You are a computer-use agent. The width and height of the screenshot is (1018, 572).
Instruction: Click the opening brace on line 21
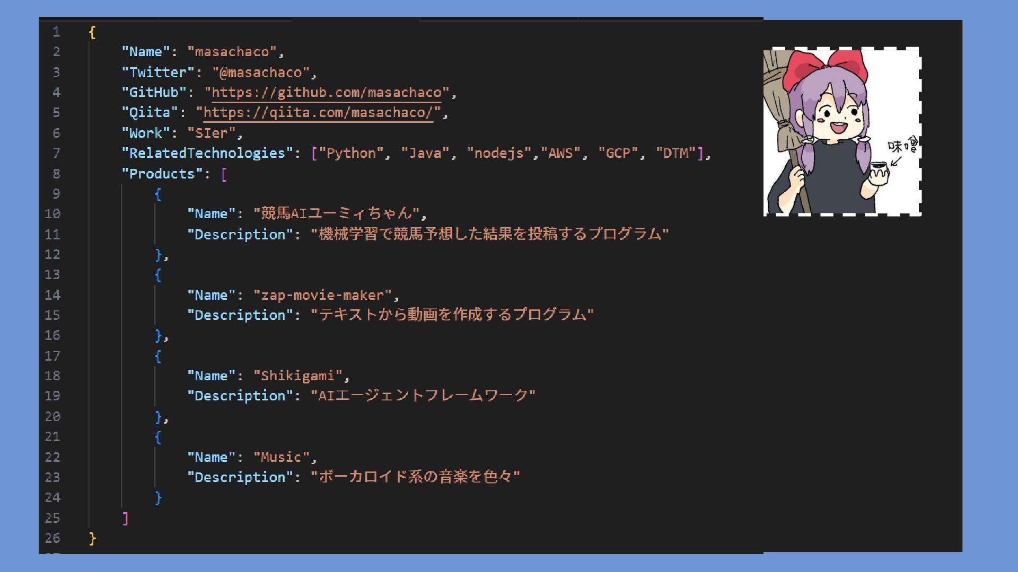[x=157, y=437]
